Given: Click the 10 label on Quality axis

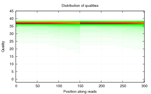Looking at the screenshot, I should pos(12,64).
